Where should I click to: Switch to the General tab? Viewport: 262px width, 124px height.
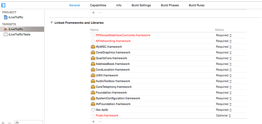pyautogui.click(x=74, y=5)
